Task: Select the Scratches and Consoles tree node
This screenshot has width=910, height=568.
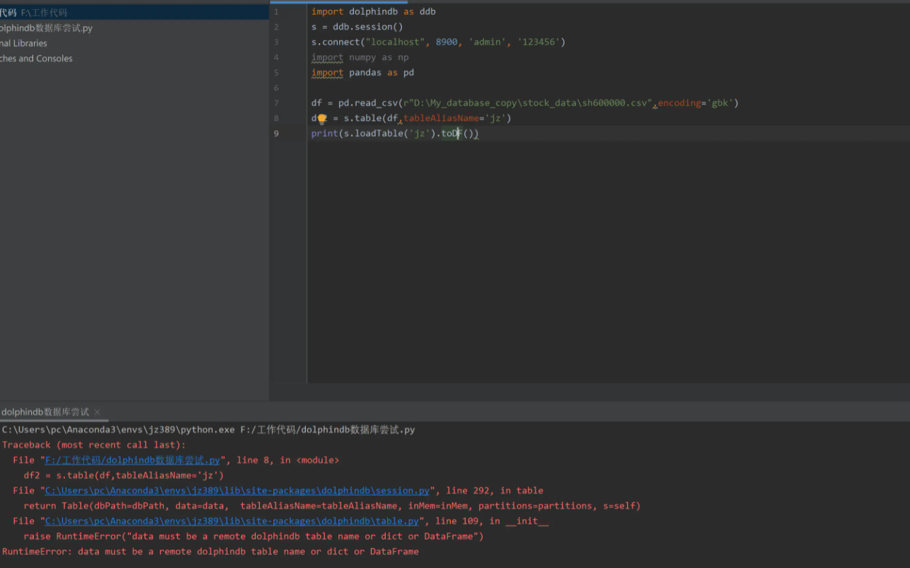Action: 36,59
